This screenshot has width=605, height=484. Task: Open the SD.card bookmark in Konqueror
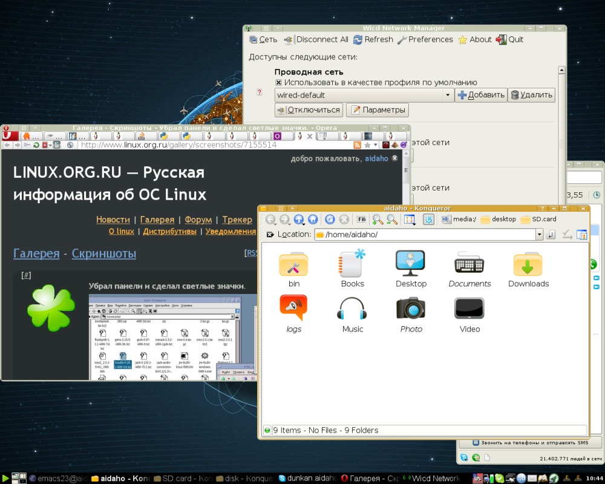[538, 219]
